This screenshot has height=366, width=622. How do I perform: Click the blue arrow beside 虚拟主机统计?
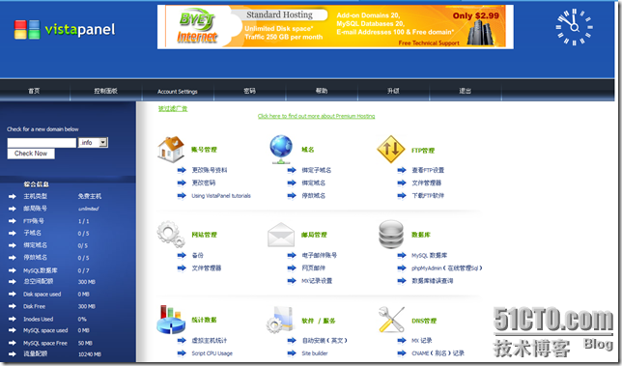[182, 340]
